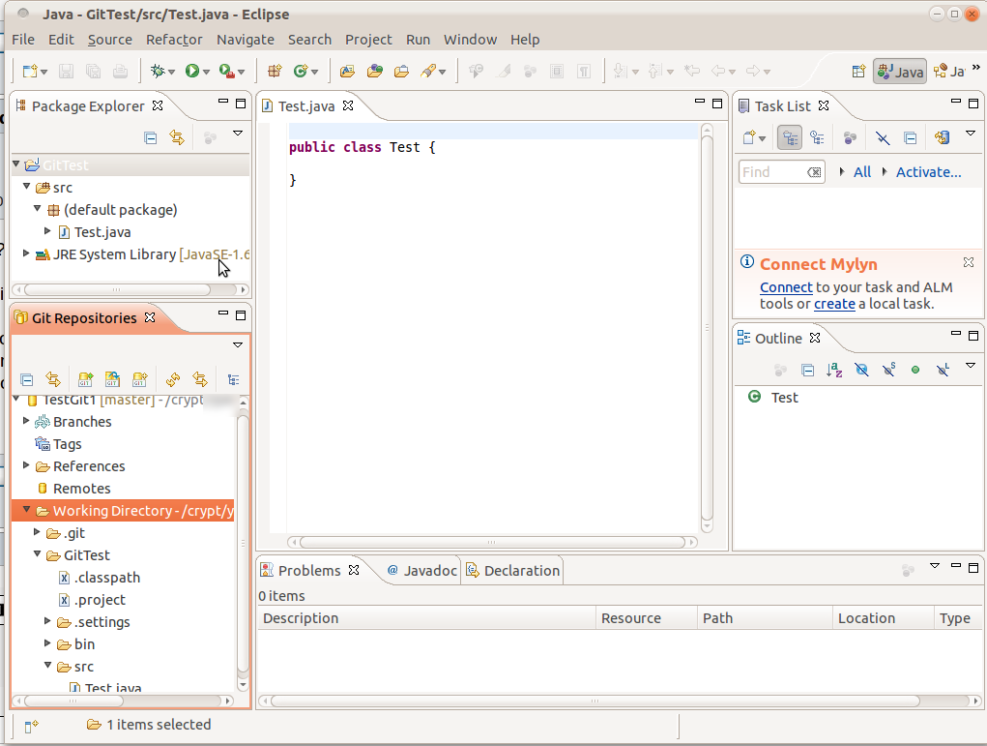This screenshot has height=746, width=987.
Task: Maximize the Problems panel
Action: coord(973,567)
